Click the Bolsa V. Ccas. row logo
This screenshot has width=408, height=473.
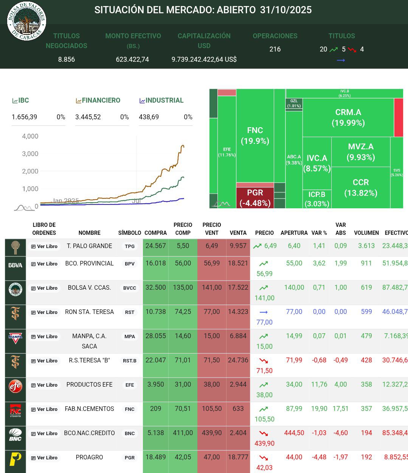pyautogui.click(x=16, y=289)
